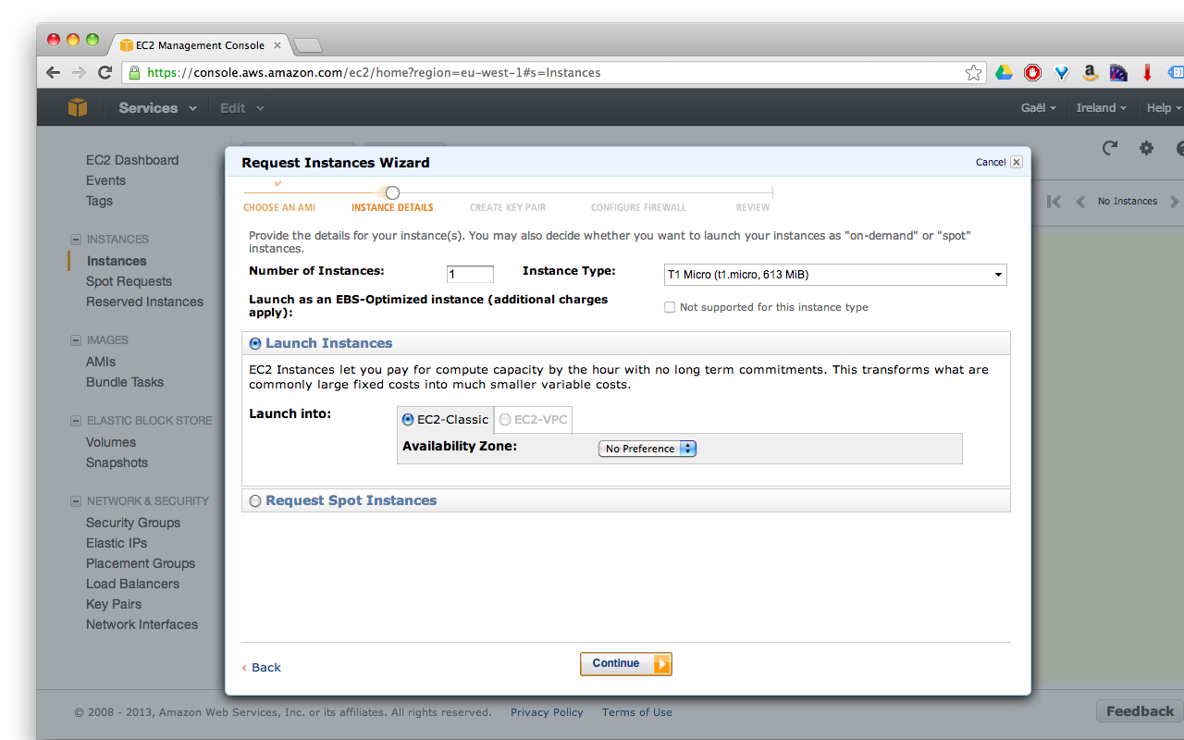
Task: Collapse the INSTANCES sidebar section
Action: click(x=75, y=239)
